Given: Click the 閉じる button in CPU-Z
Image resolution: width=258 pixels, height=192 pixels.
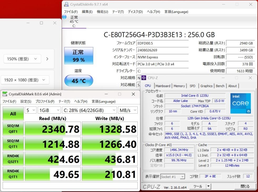Looking at the screenshot, I should 245,186.
